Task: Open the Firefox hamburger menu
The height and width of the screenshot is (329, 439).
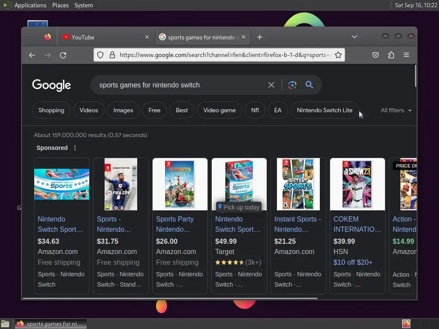Action: point(406,55)
